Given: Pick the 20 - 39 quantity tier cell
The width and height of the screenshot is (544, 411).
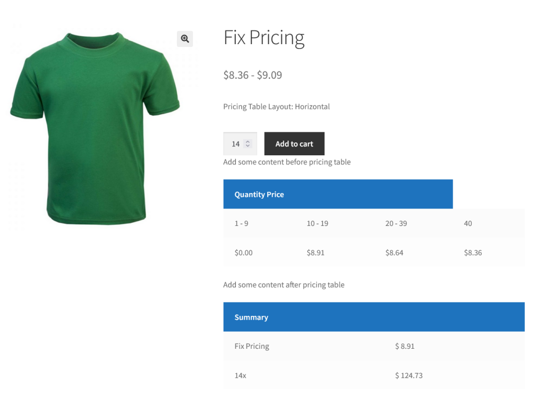Looking at the screenshot, I should click(x=396, y=223).
